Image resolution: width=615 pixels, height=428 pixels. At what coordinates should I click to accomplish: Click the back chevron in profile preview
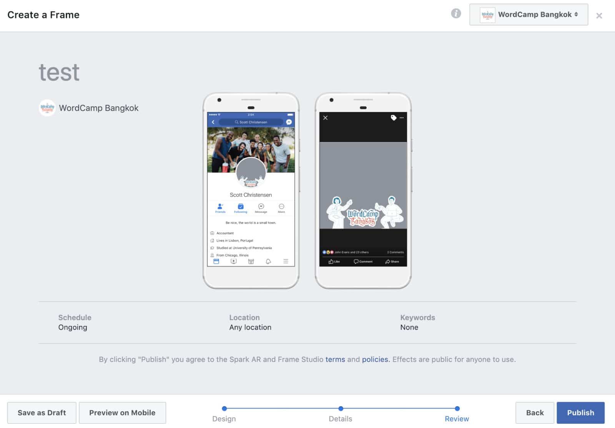click(x=213, y=122)
